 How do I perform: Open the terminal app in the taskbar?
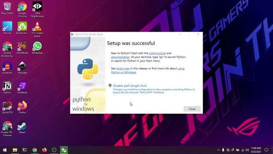[25, 150]
